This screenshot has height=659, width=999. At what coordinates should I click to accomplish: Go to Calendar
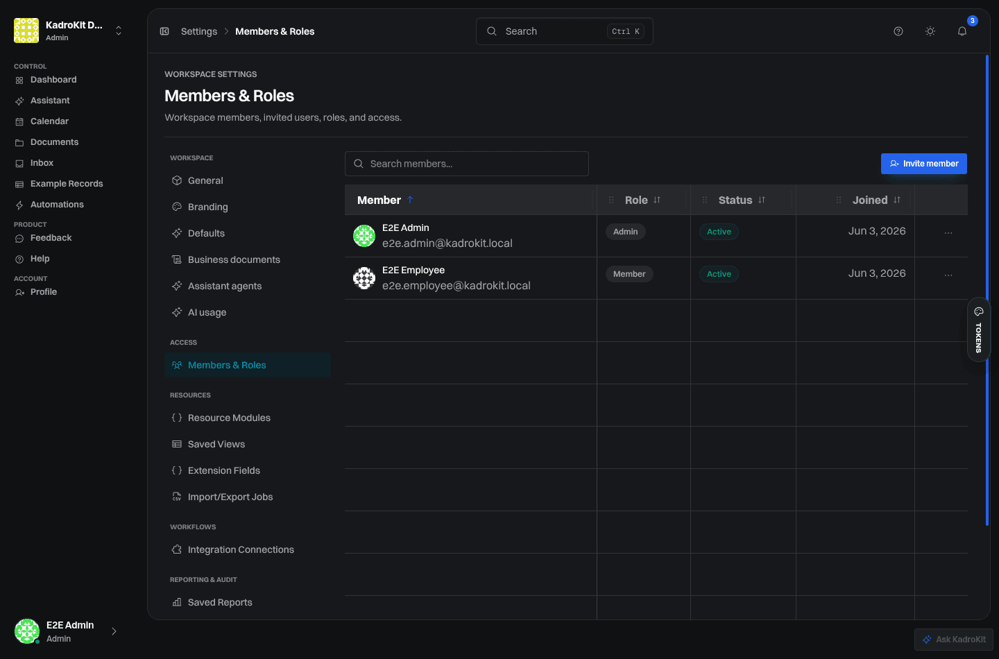49,121
